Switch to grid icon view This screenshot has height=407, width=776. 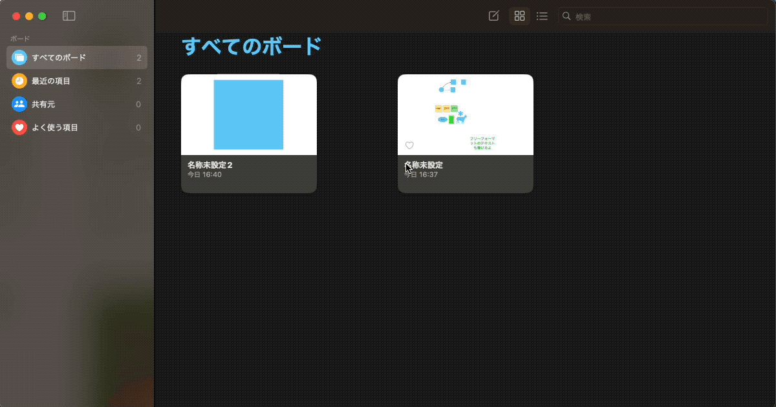519,16
